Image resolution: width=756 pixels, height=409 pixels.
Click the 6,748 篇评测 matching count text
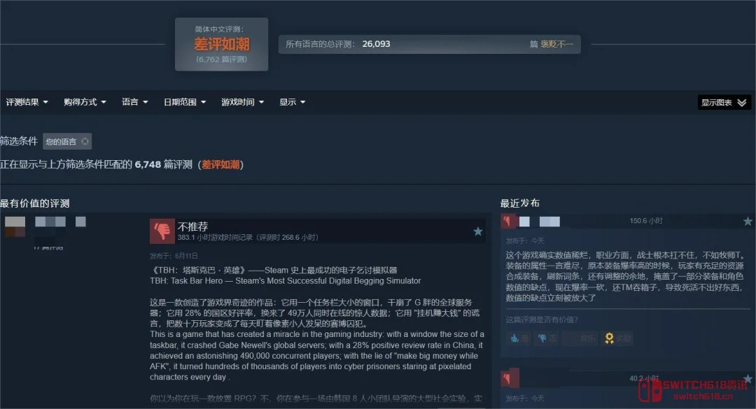(163, 165)
